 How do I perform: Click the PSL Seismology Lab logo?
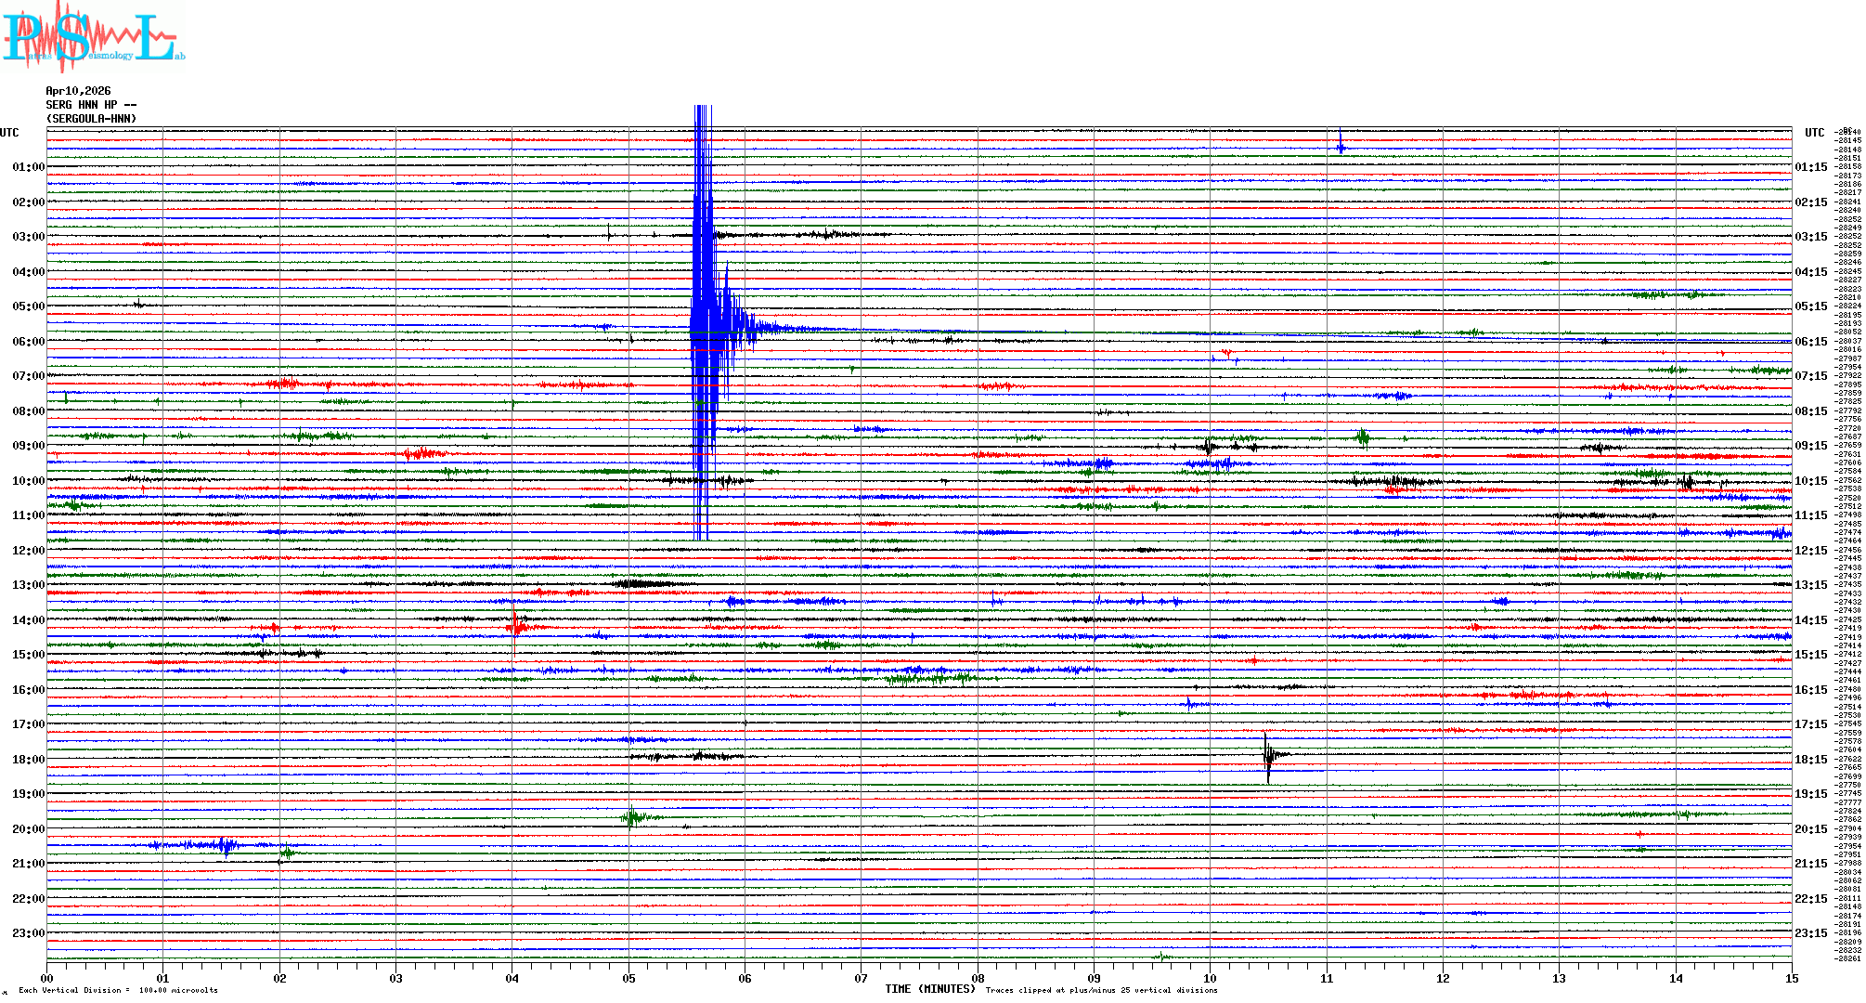93,37
